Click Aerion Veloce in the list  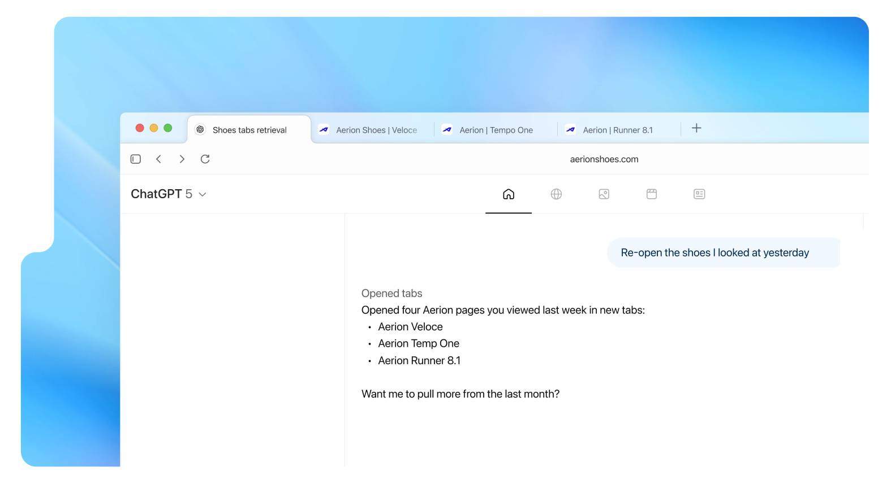tap(410, 327)
